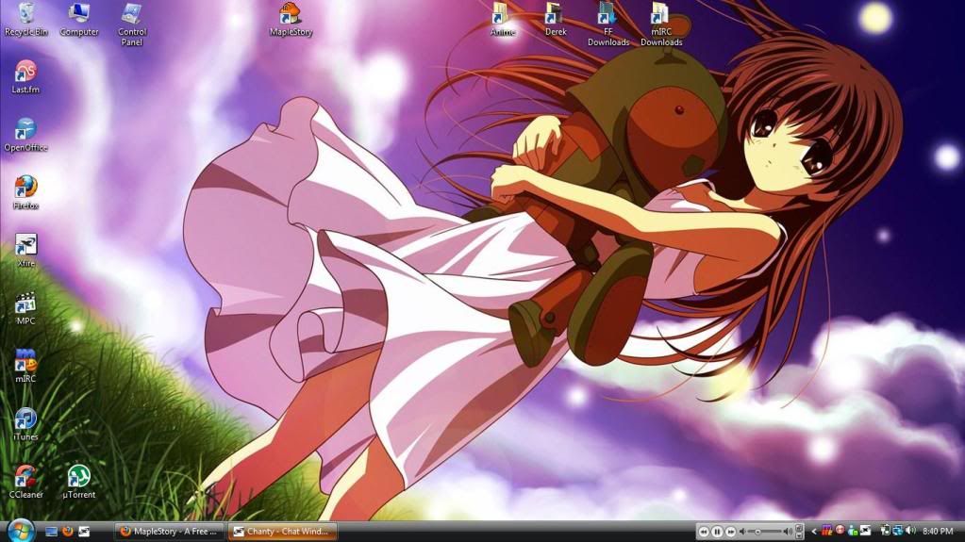Open the 8:40 PM taskbar clock
965x542 pixels.
pos(938,532)
